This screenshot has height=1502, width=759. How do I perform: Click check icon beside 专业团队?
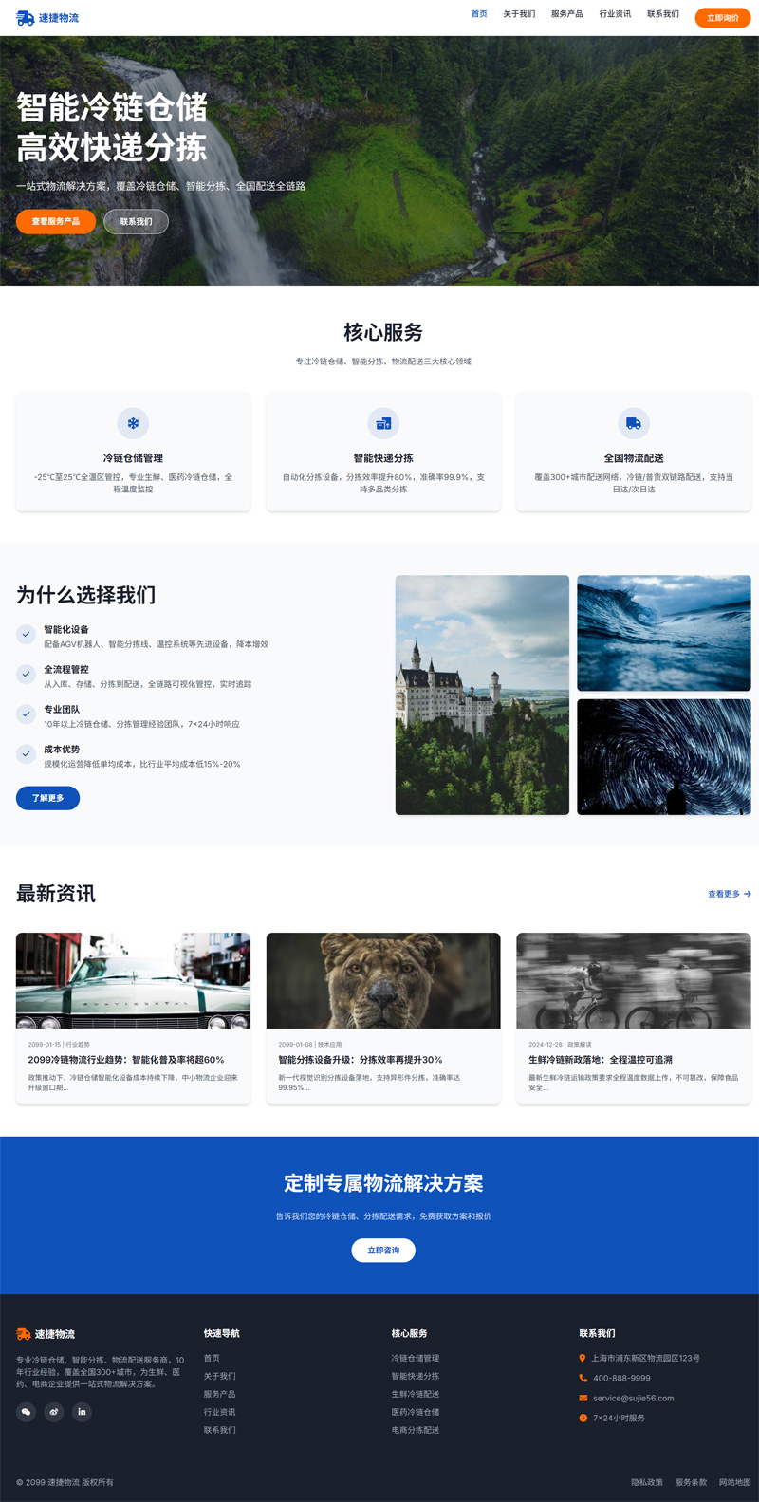tap(26, 714)
